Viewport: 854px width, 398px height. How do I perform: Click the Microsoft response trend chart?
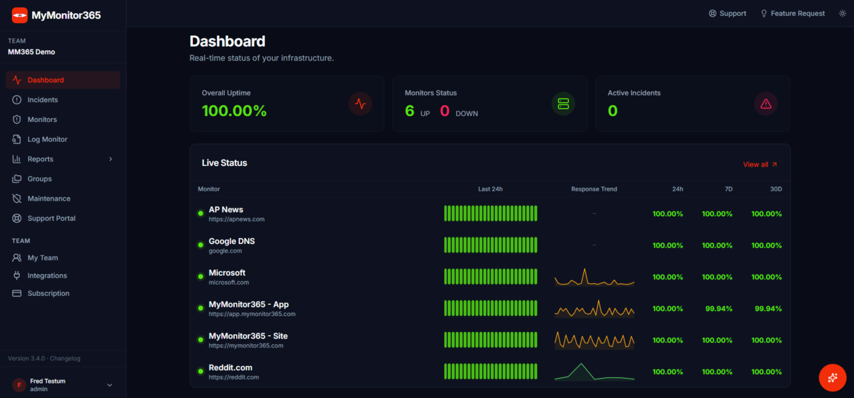point(594,277)
